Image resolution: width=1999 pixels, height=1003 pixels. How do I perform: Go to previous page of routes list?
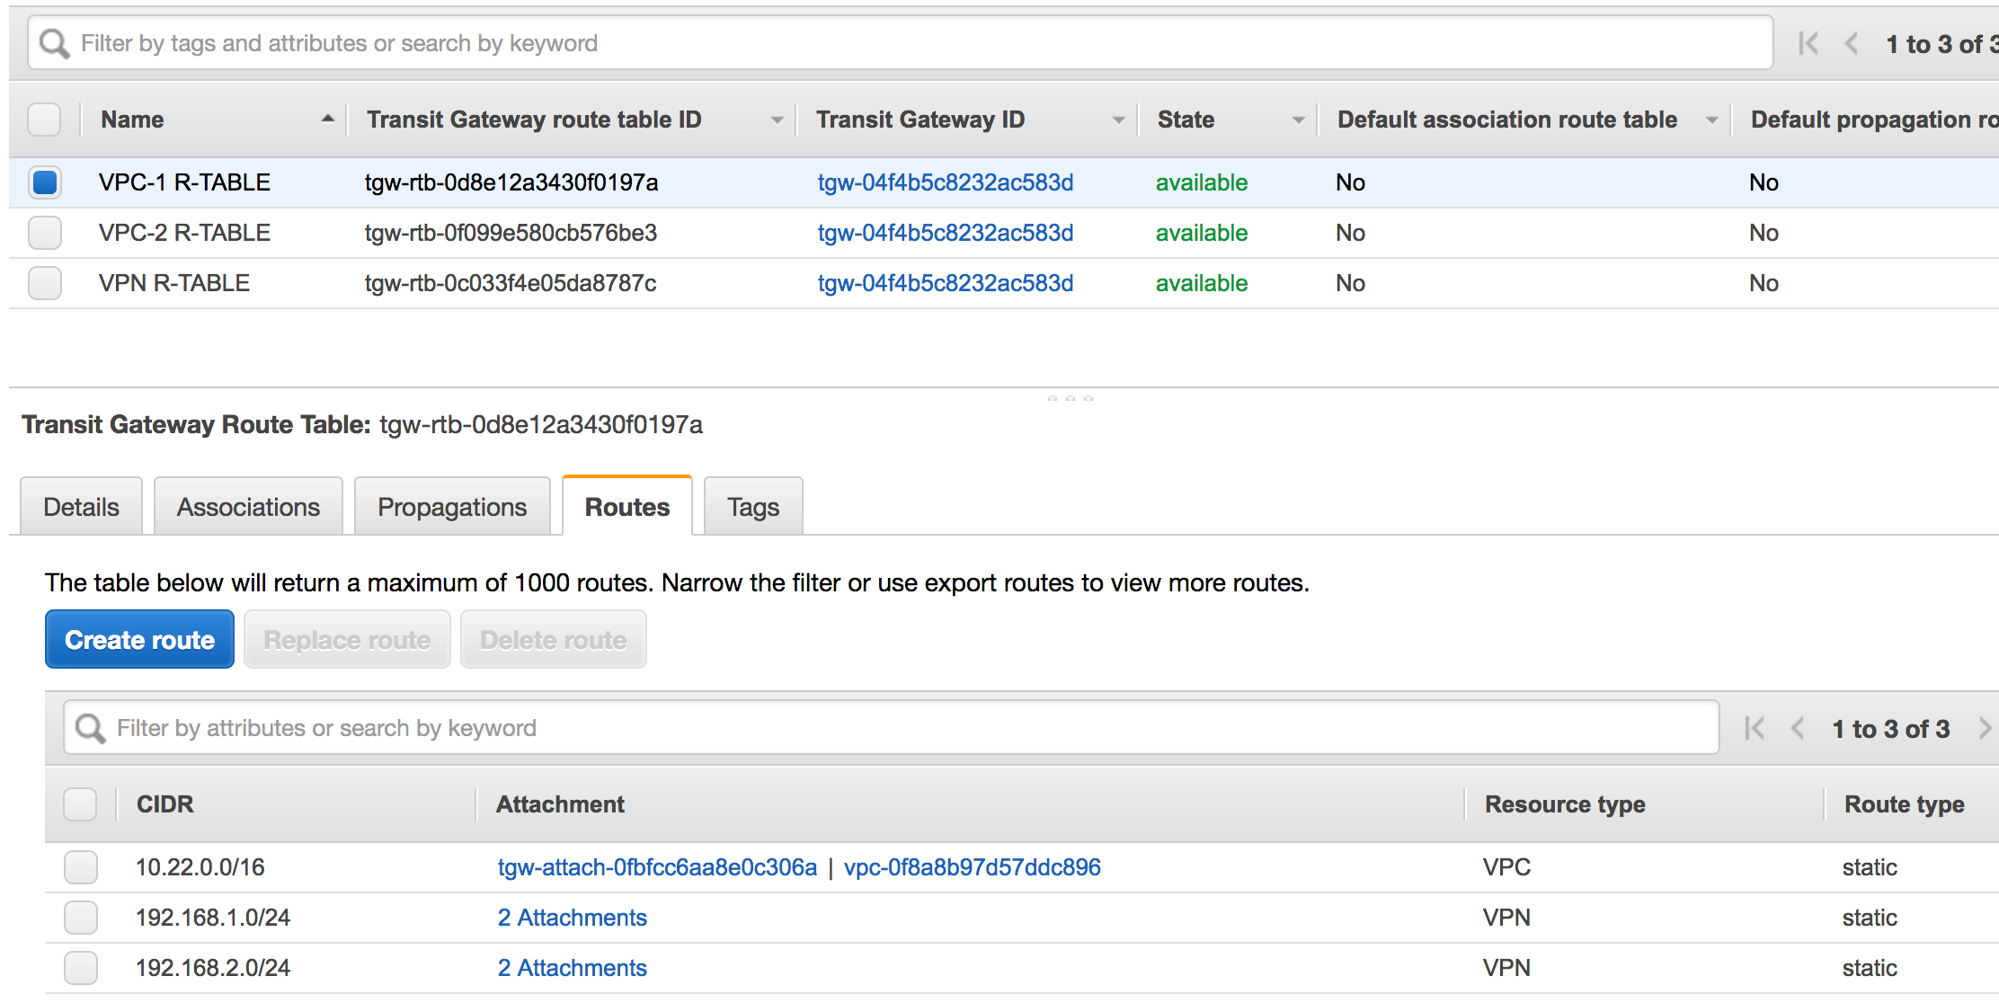point(1798,728)
